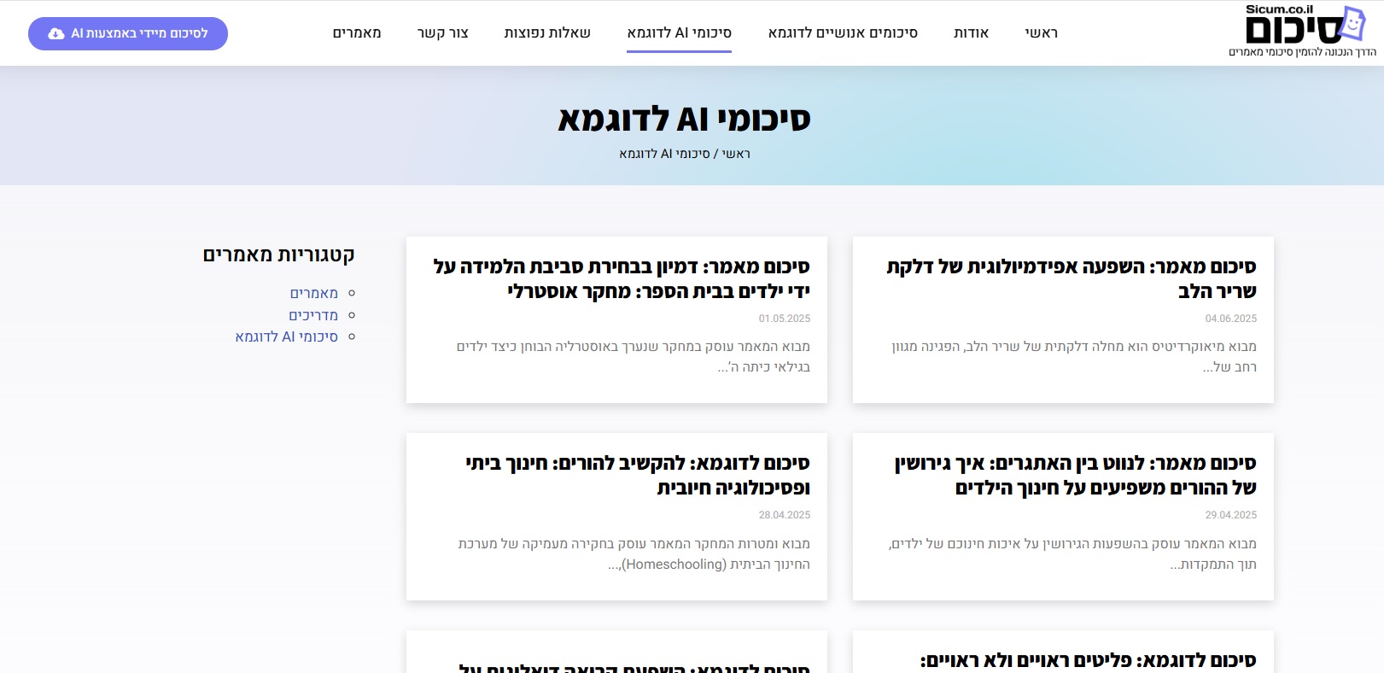
Task: Open the 'אודות' menu item
Action: click(971, 33)
